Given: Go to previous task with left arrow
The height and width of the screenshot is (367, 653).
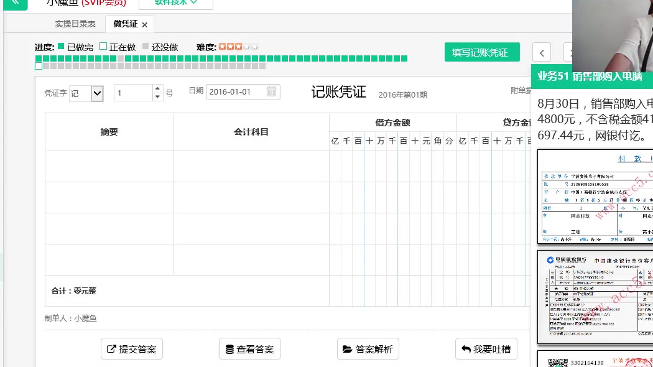Looking at the screenshot, I should point(542,52).
